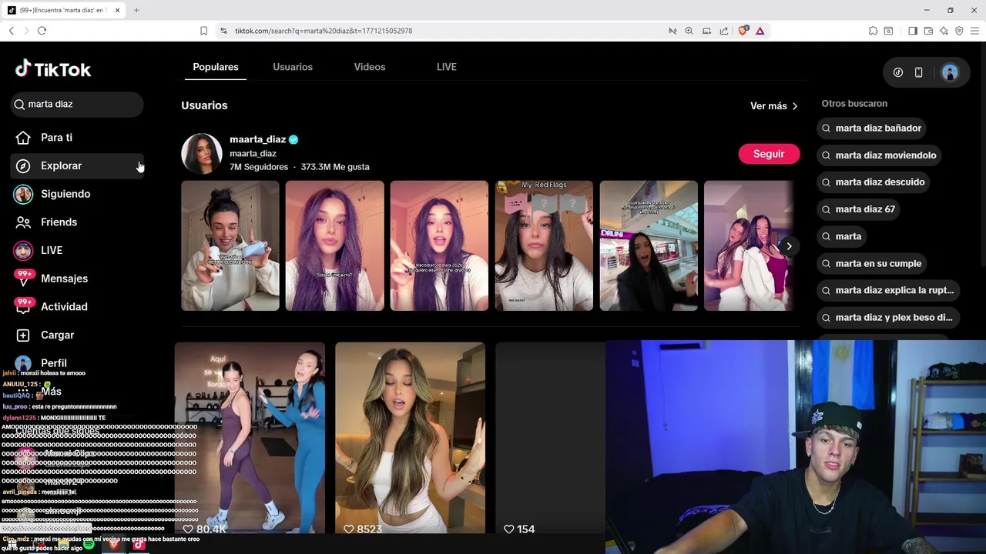Go back with the browser back arrow
The height and width of the screenshot is (554, 986).
pos(12,31)
